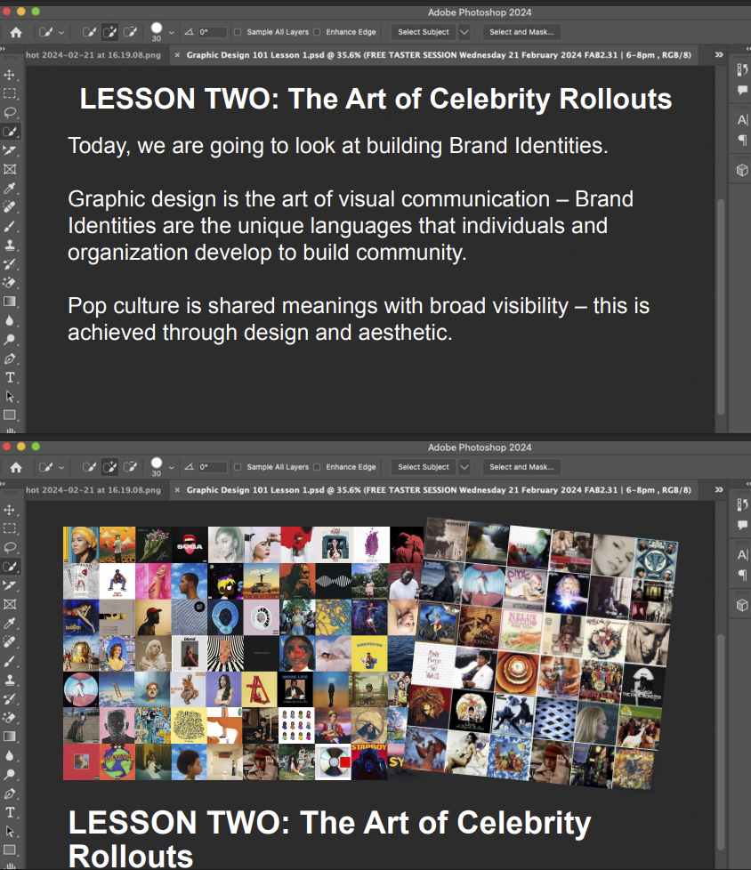Show hidden document tabs in upper window
This screenshot has width=751, height=870.
point(719,55)
